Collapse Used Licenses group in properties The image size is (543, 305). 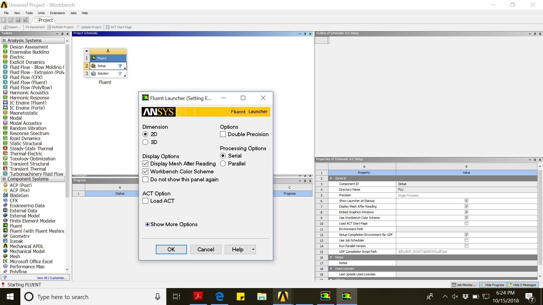click(331, 269)
